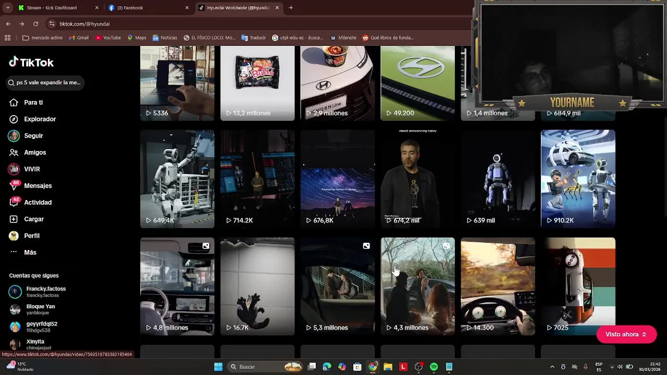Select the Hyundai Worldwide tab
Viewport: 667px width, 375px height.
239,8
